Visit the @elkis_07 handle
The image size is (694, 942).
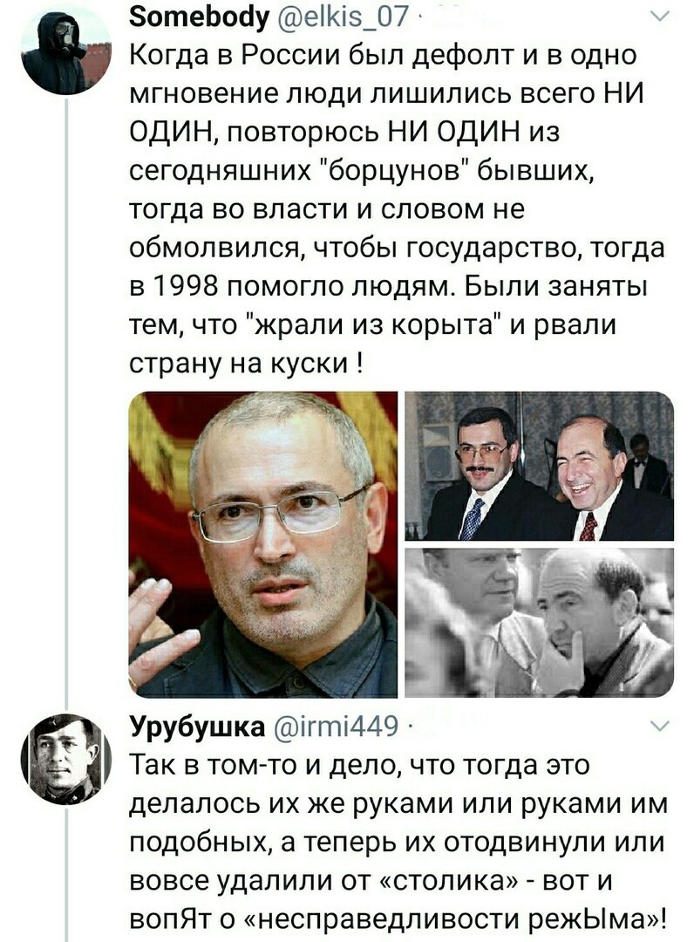pyautogui.click(x=342, y=18)
